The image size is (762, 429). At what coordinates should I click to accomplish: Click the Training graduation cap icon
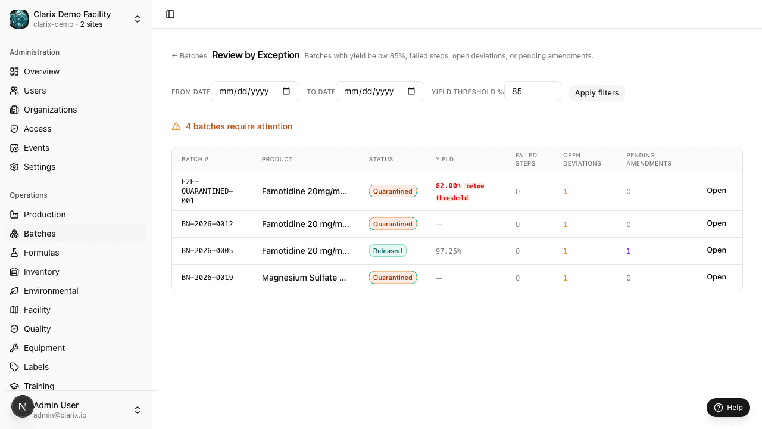(14, 386)
